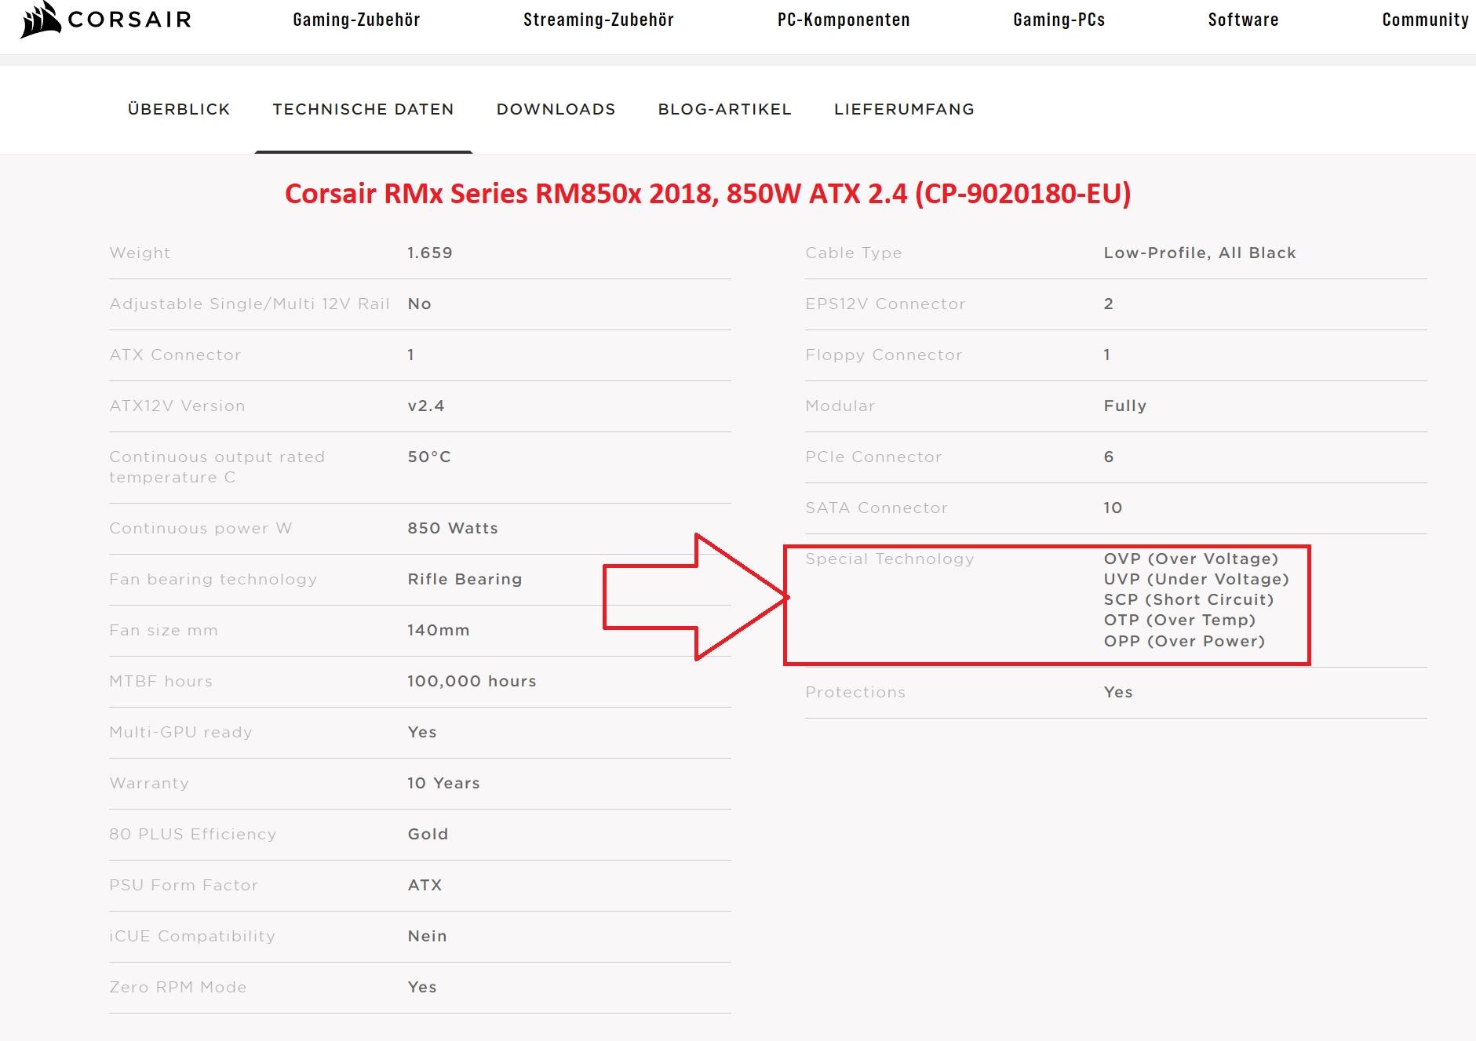Select the 850 Watts value
The image size is (1476, 1041).
(453, 528)
